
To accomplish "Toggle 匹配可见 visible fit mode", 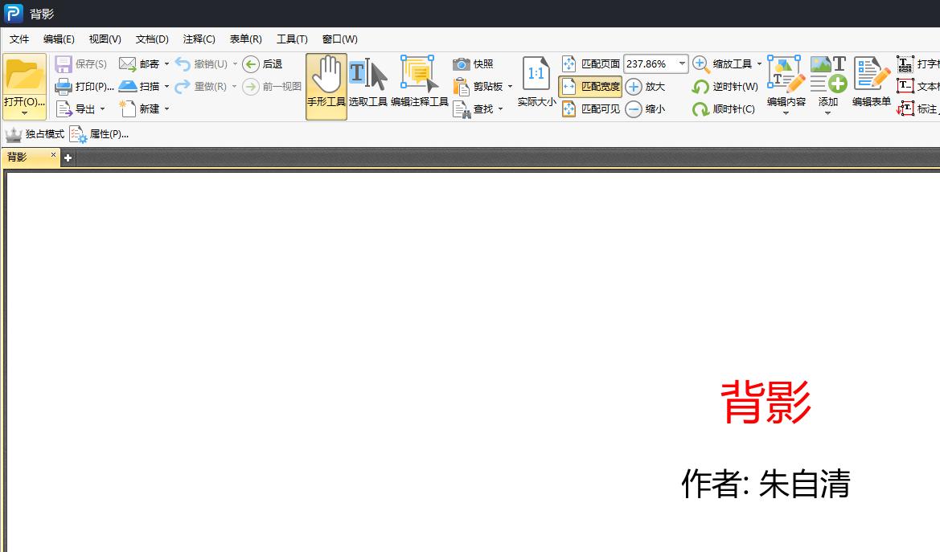I will click(590, 108).
